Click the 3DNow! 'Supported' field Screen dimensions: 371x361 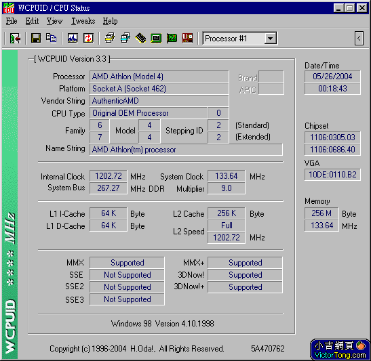coord(245,275)
